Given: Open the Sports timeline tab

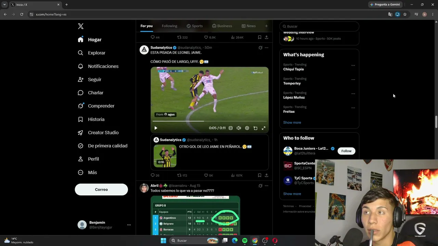Looking at the screenshot, I should click(x=195, y=26).
